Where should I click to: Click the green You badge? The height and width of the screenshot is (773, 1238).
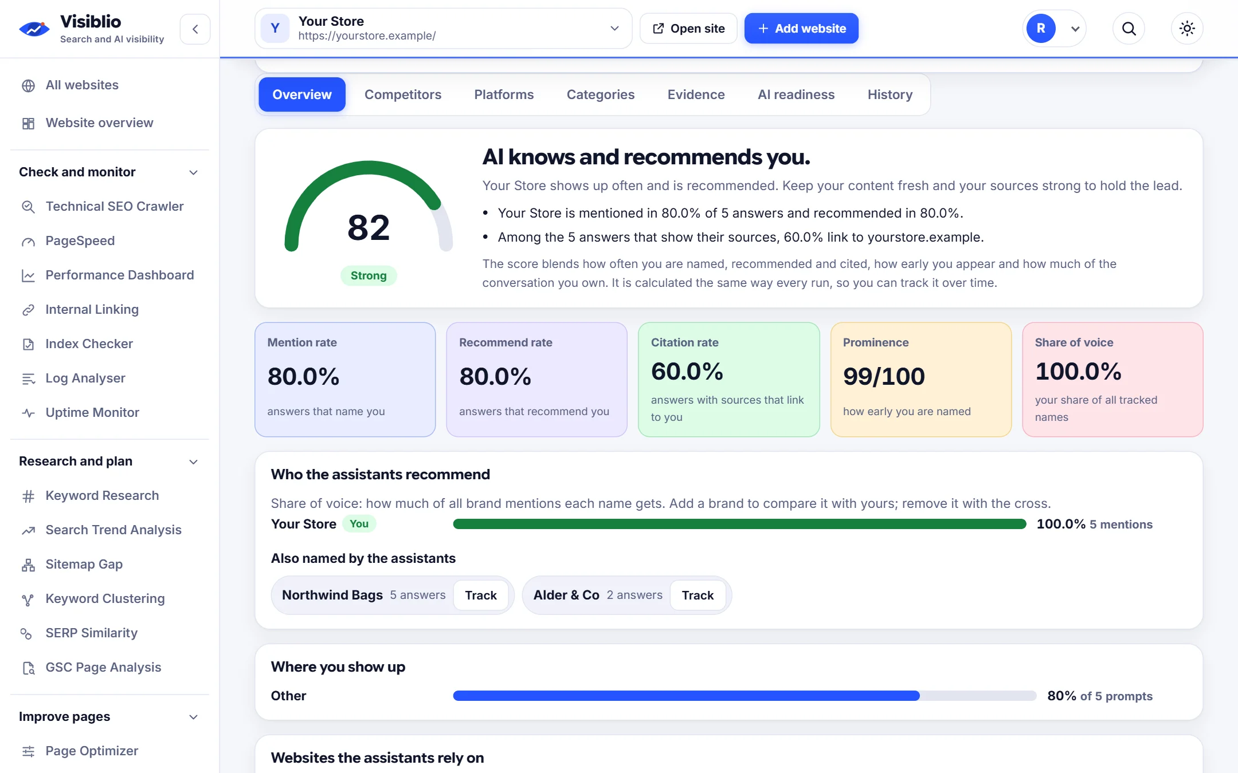359,524
